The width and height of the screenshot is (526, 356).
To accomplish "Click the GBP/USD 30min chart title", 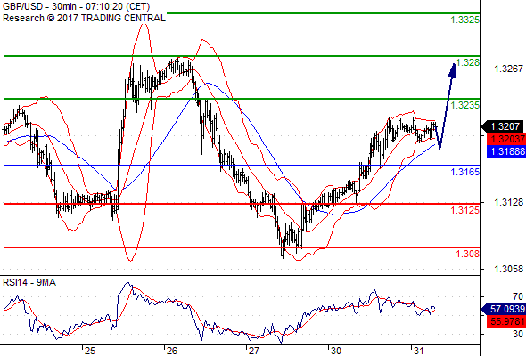I will click(x=76, y=7).
